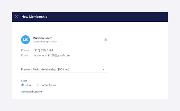Viewport: 180px width, 111px height.
Task: Click the Now label text
Action: click(x=28, y=85)
